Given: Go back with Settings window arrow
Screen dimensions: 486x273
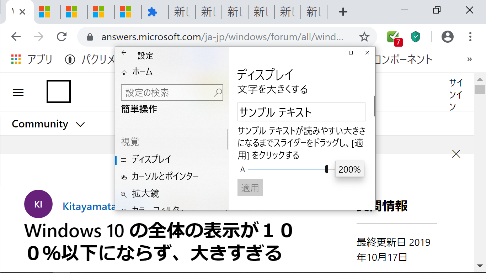Looking at the screenshot, I should tap(124, 53).
